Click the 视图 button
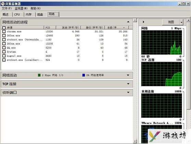Image resolution: width=191 pixels, height=144 pixels. pyautogui.click(x=171, y=22)
